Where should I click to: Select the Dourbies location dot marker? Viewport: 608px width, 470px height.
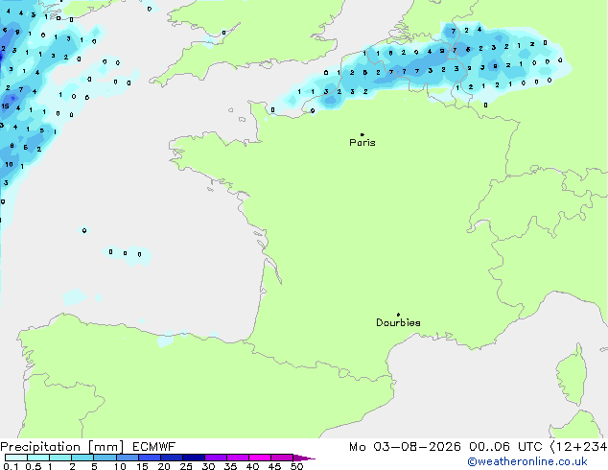tap(398, 315)
